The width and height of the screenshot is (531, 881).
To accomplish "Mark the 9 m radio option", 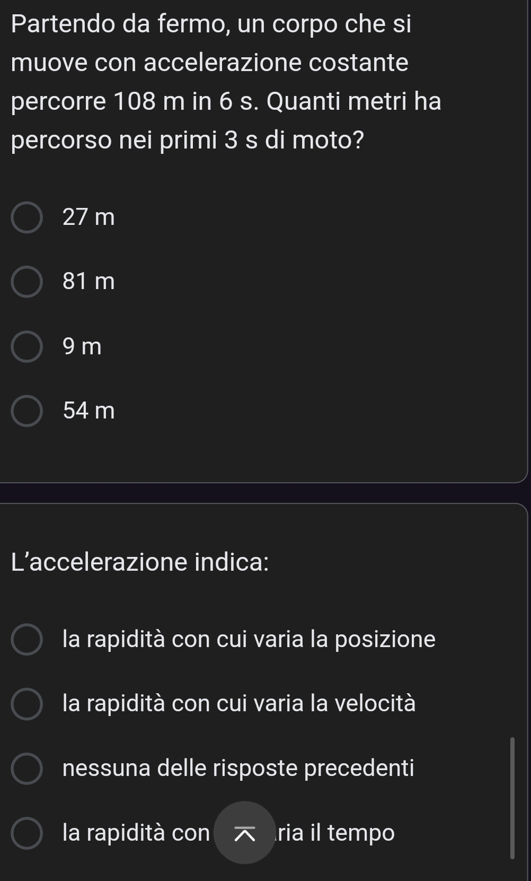I will point(26,347).
